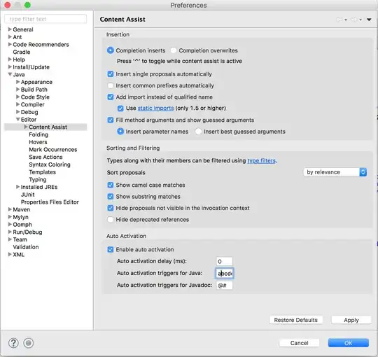Enable Hide deprecated references checkbox
Image resolution: width=378 pixels, height=357 pixels.
tap(111, 220)
